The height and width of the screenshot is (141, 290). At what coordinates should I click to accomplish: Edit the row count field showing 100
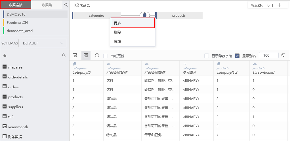point(268,55)
